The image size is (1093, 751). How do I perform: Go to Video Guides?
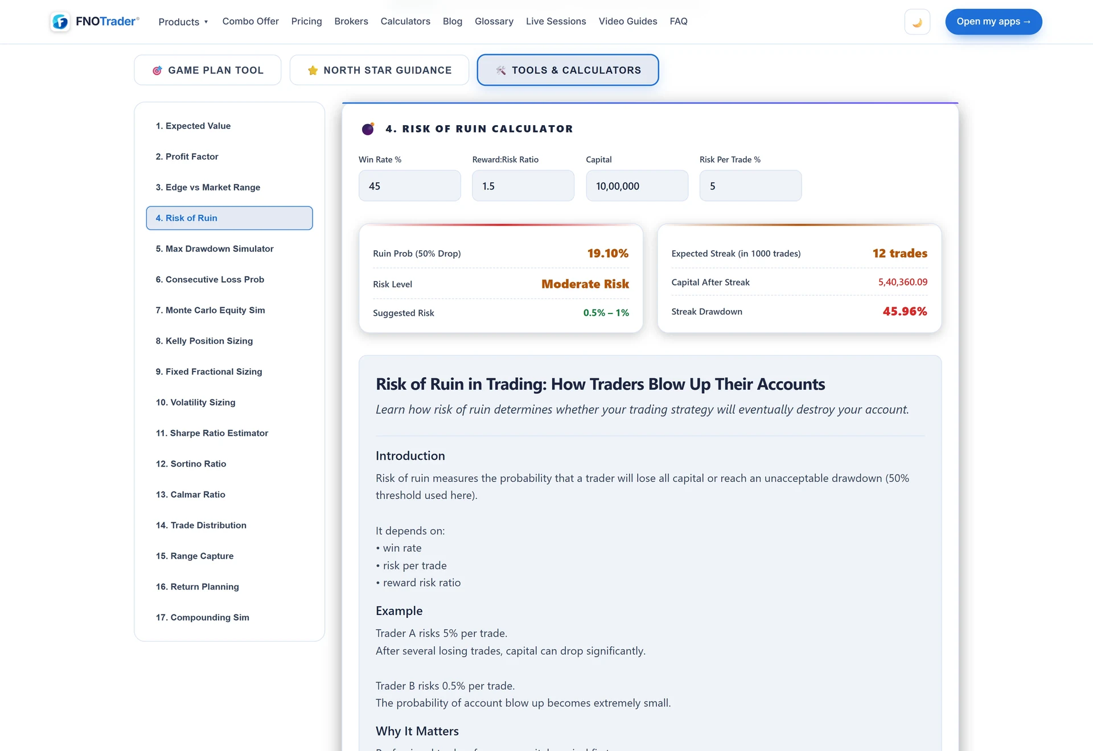coord(628,21)
